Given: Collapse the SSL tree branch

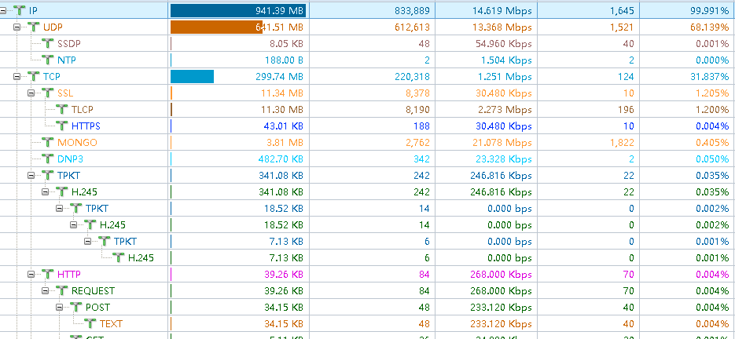Looking at the screenshot, I should coord(31,93).
